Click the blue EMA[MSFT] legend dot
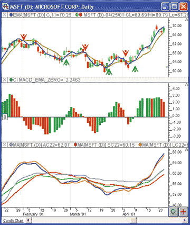 (11, 15)
